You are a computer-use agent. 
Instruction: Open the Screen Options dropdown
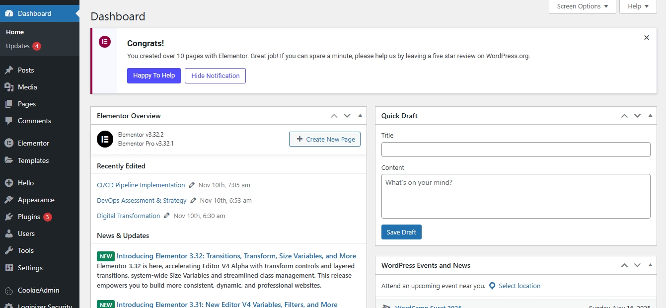(582, 6)
